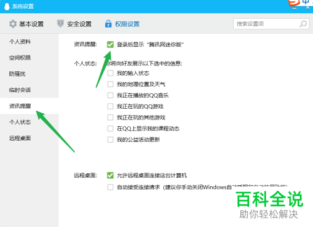
Task: Select 资讯提醒 in the sidebar
Action: click(29, 106)
